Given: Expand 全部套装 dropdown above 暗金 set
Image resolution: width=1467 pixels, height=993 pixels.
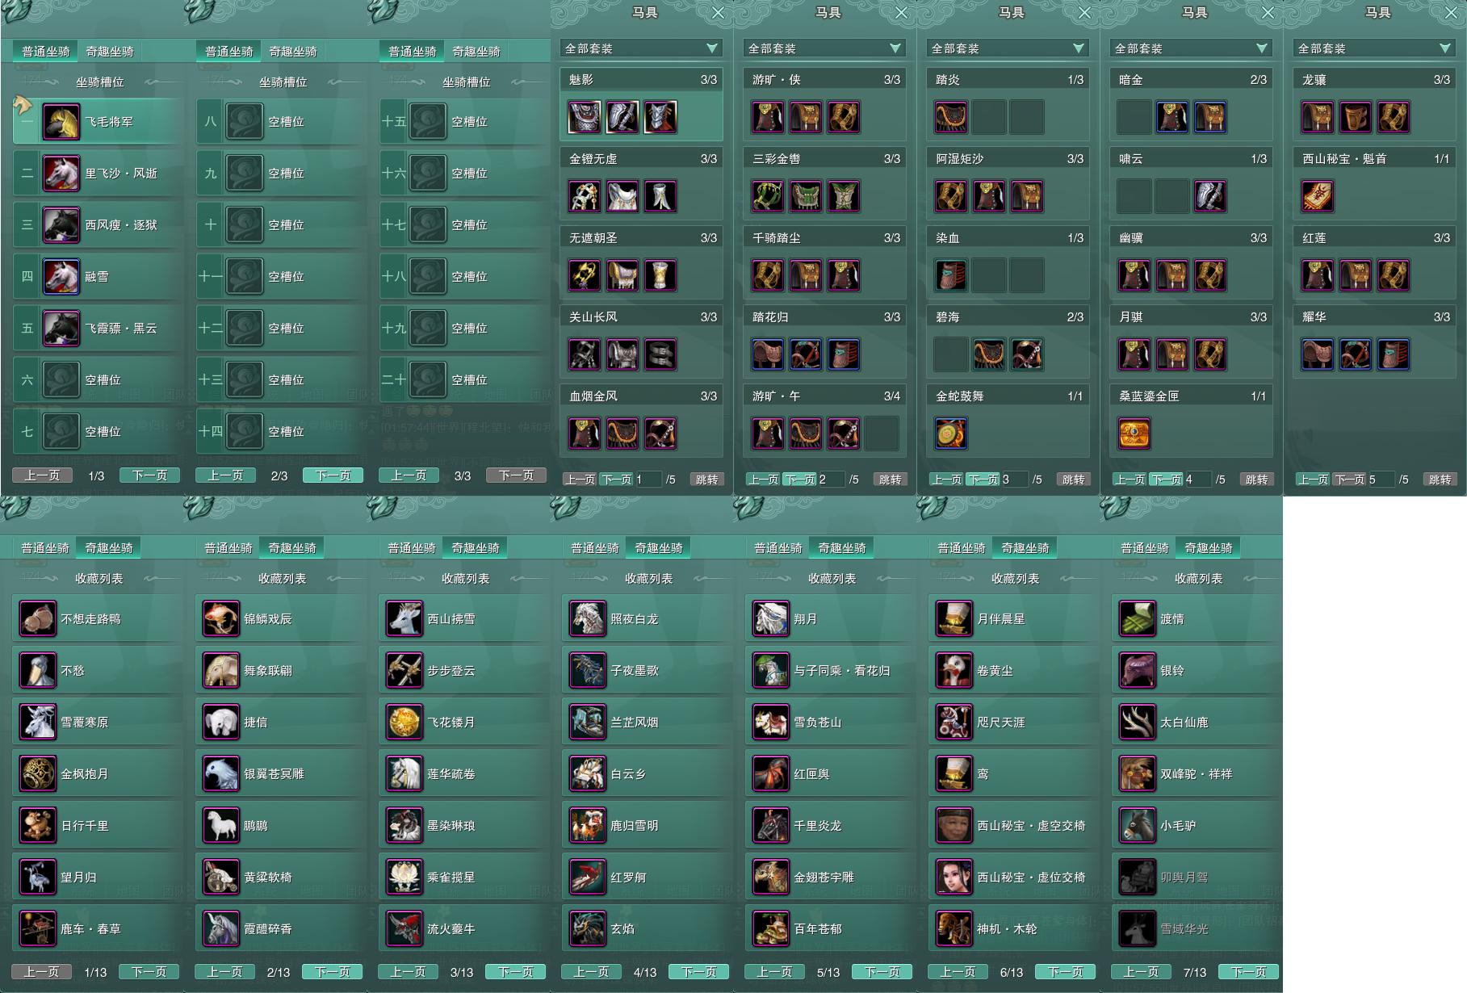Looking at the screenshot, I should 1191,48.
